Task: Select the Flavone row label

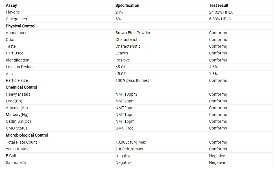Action: (13, 12)
